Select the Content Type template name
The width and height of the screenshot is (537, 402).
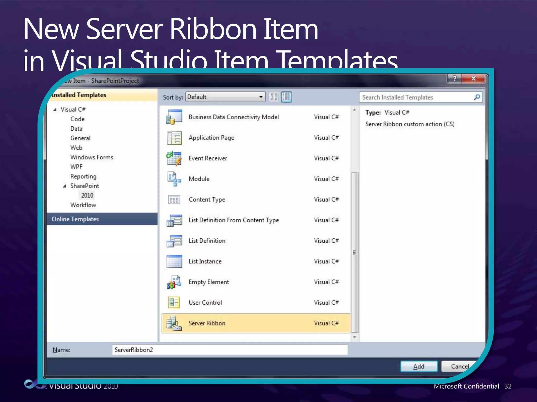[207, 200]
